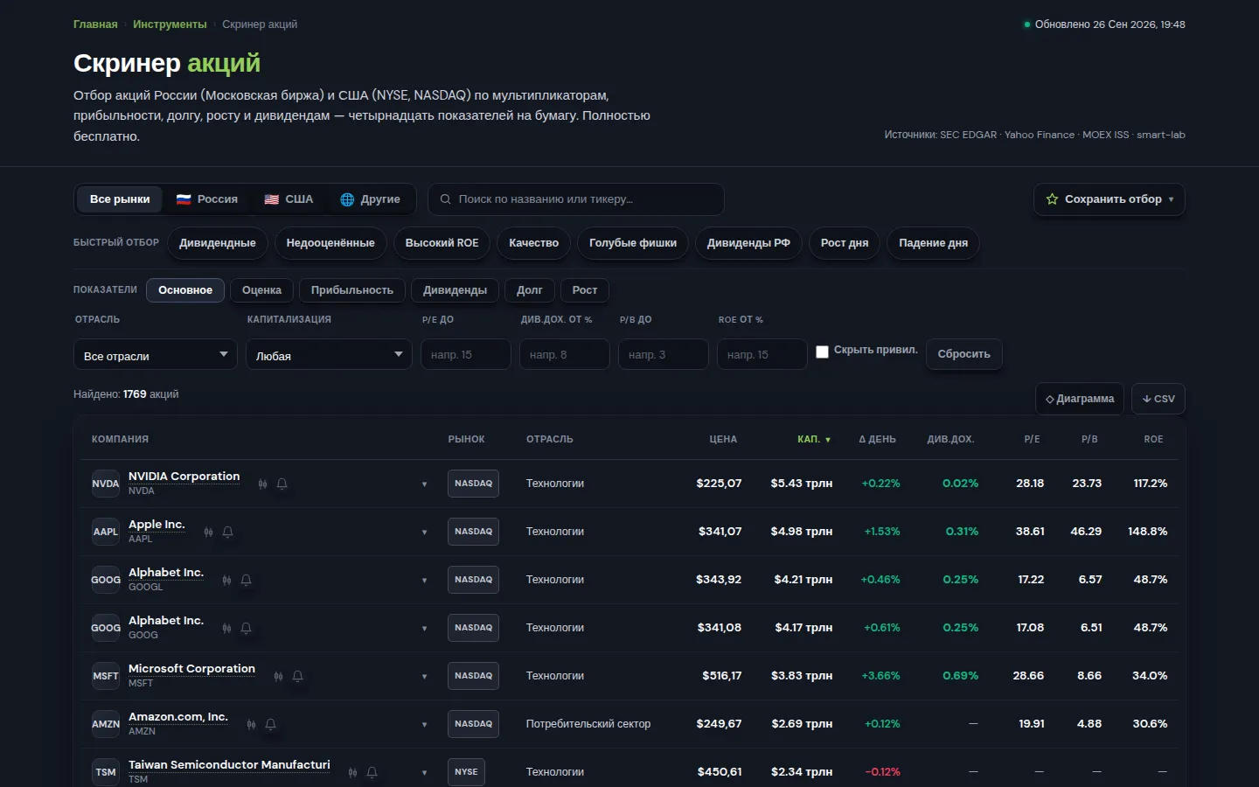Click the TSM ticker logo badge

click(x=106, y=772)
